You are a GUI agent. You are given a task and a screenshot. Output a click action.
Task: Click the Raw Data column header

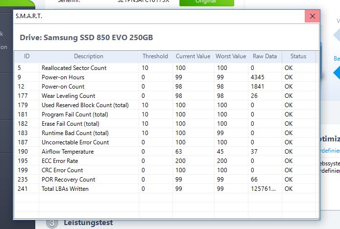click(265, 56)
